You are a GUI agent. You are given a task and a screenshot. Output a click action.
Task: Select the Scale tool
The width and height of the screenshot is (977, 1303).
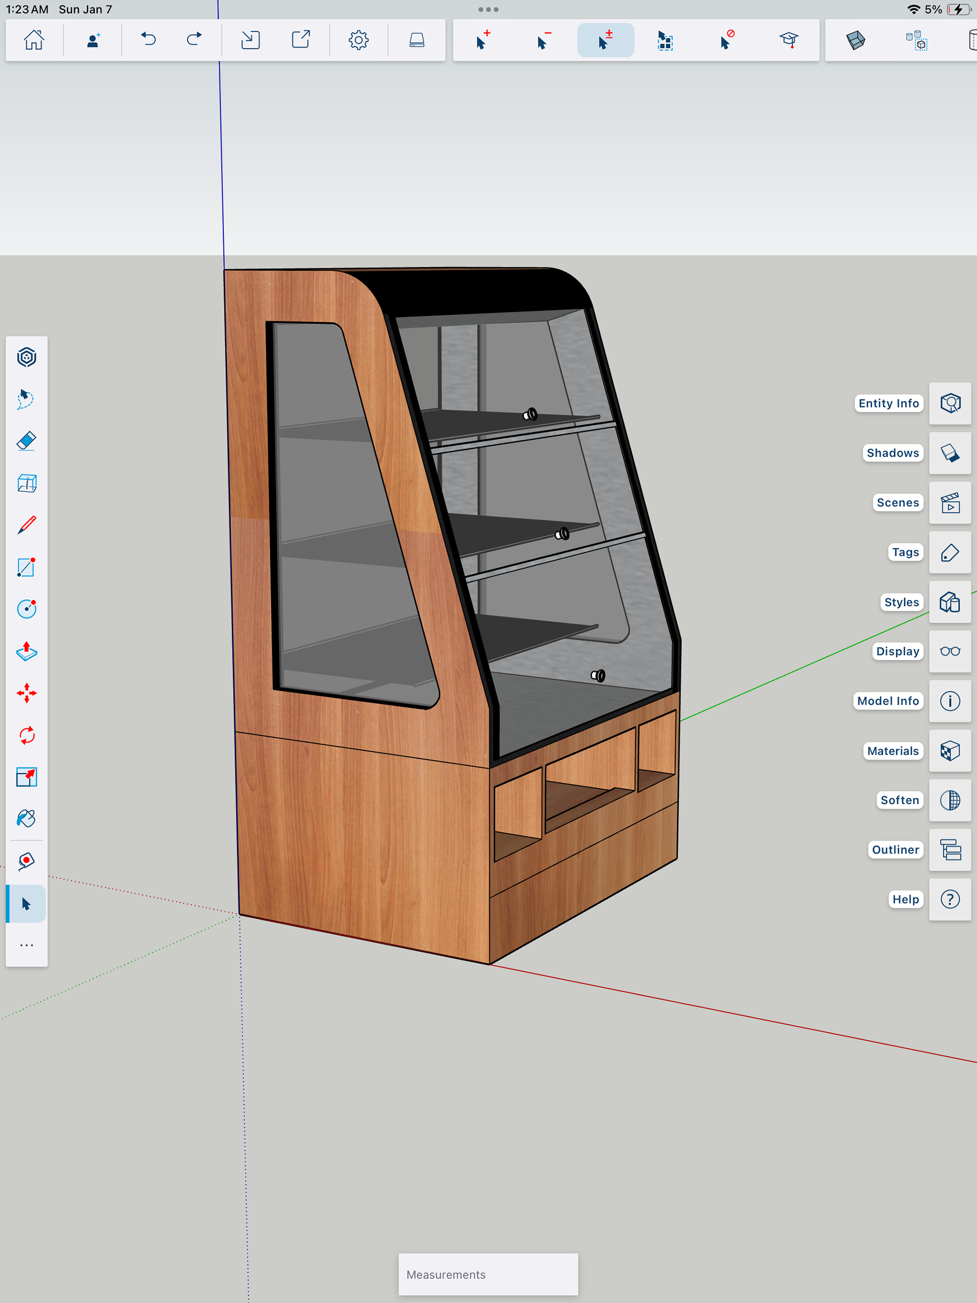[26, 777]
